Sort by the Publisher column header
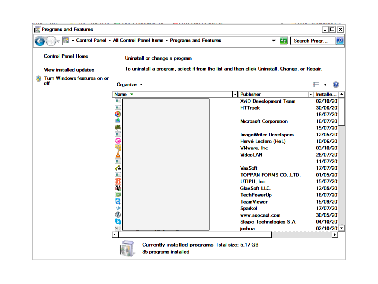378x284 pixels. (273, 94)
